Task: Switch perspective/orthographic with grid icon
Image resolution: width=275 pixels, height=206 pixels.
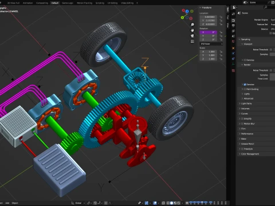Action: 192,41
